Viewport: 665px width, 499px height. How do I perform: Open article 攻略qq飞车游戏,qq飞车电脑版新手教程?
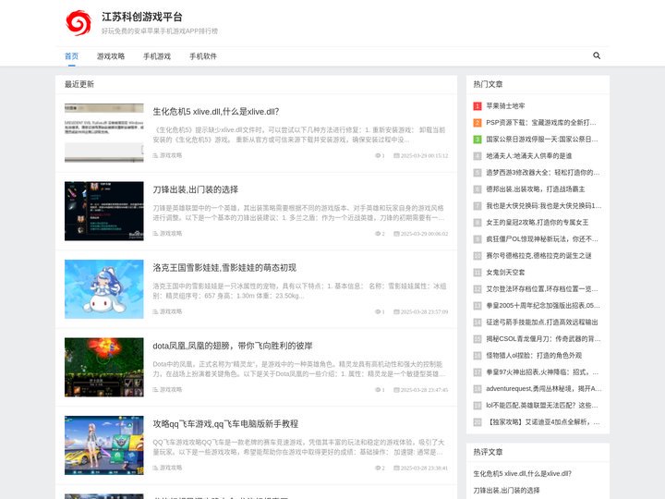click(225, 424)
